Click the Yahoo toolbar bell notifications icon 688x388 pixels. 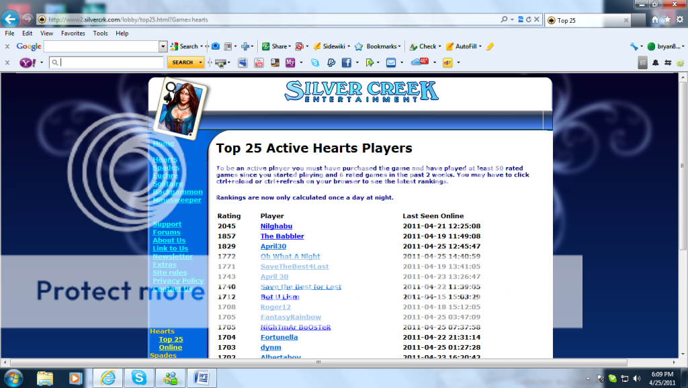[x=656, y=62]
